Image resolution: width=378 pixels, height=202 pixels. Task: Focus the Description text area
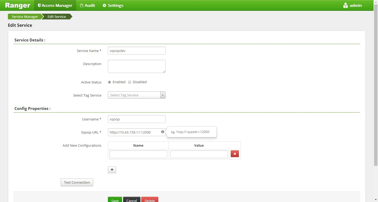[137, 66]
